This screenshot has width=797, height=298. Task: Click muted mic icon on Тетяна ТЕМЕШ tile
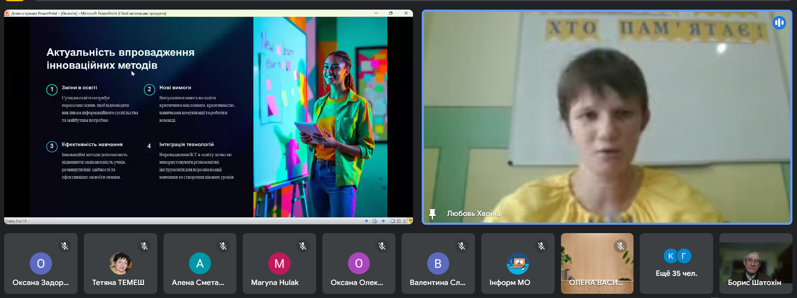[144, 246]
